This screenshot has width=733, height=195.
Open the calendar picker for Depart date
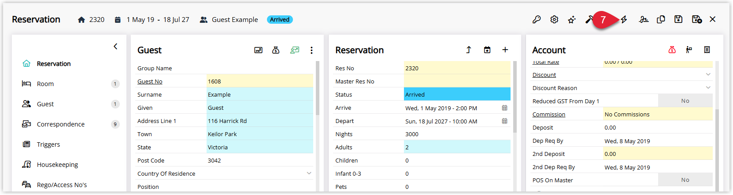point(505,121)
